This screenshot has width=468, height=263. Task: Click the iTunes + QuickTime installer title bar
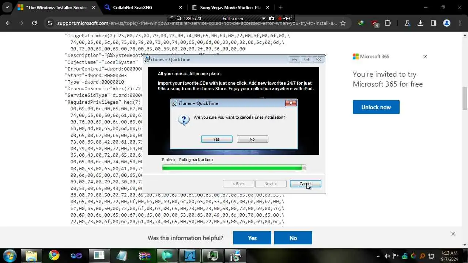click(x=234, y=59)
